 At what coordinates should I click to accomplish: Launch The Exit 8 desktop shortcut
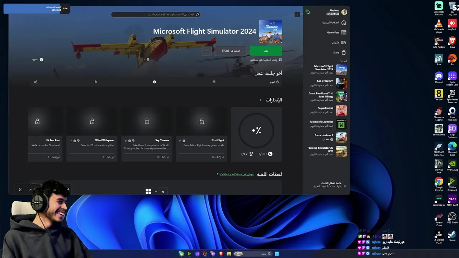[439, 95]
